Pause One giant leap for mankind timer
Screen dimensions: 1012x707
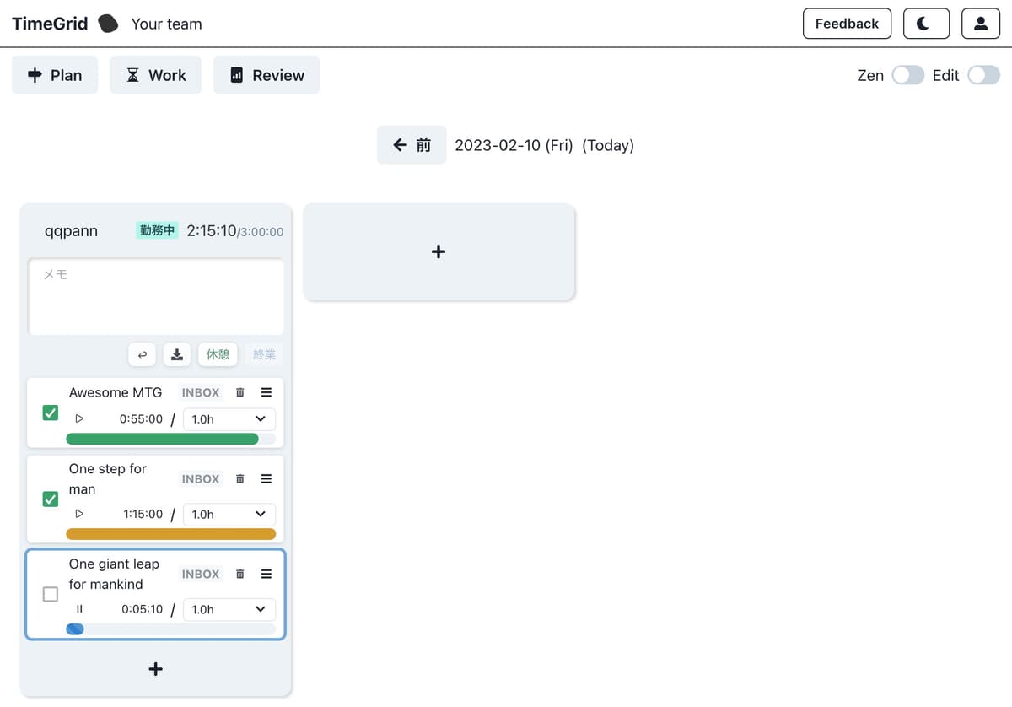[78, 608]
